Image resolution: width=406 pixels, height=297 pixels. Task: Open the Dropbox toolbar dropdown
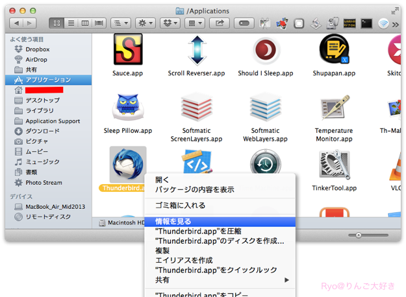170,23
